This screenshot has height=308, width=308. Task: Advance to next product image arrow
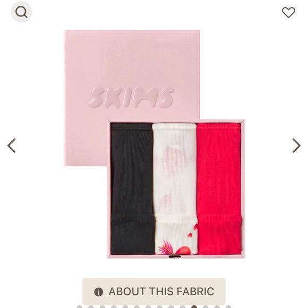(296, 146)
